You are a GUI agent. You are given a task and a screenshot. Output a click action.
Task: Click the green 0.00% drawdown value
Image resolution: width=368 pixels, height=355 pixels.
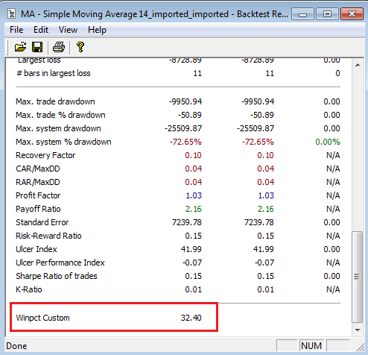coord(328,142)
